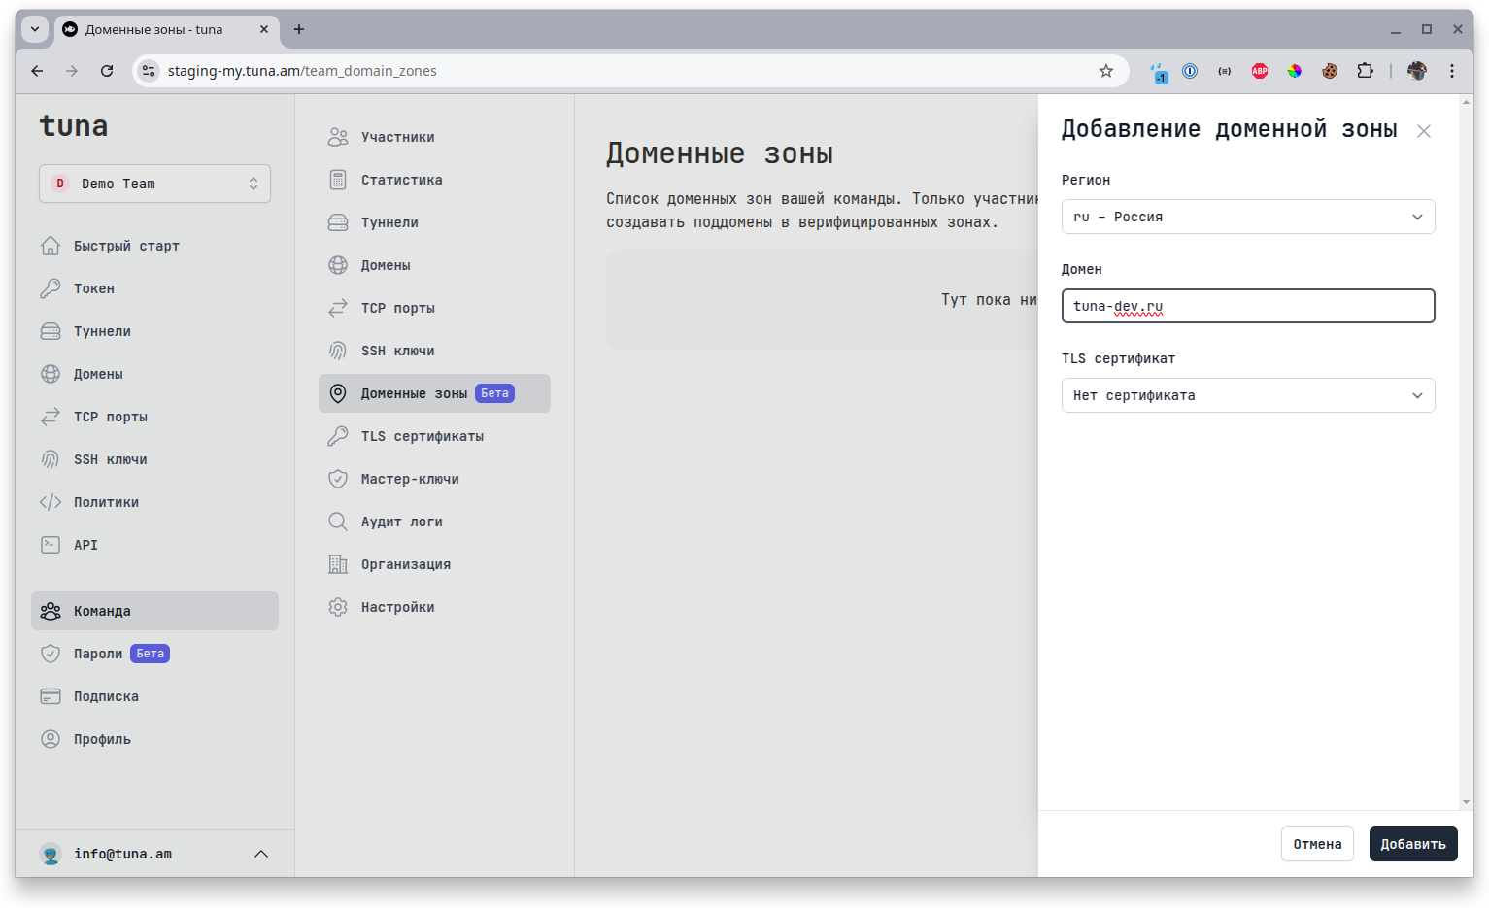
Task: Expand the Demo Team switcher
Action: (x=154, y=184)
